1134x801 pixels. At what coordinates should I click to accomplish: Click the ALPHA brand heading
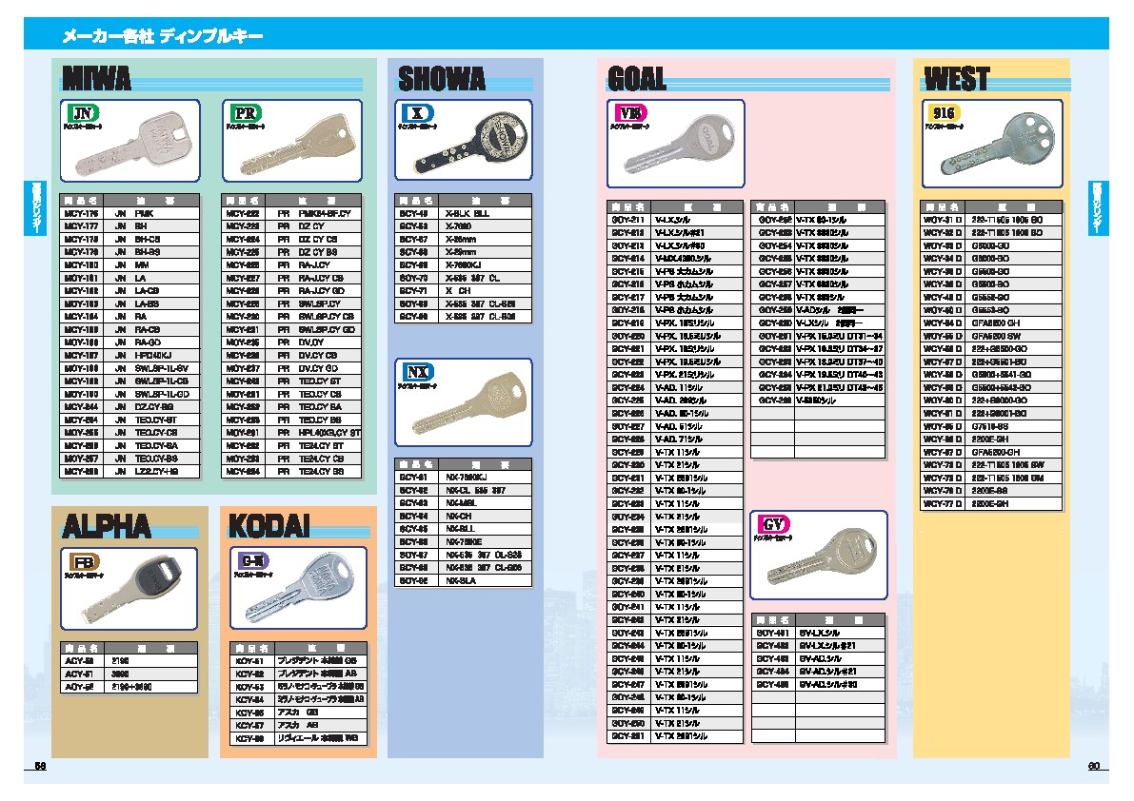(x=106, y=526)
